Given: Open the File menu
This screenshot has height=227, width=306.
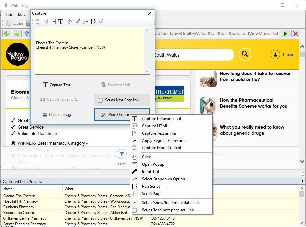Looking at the screenshot, I should point(9,14).
